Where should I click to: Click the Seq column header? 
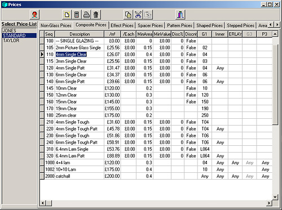(50, 34)
